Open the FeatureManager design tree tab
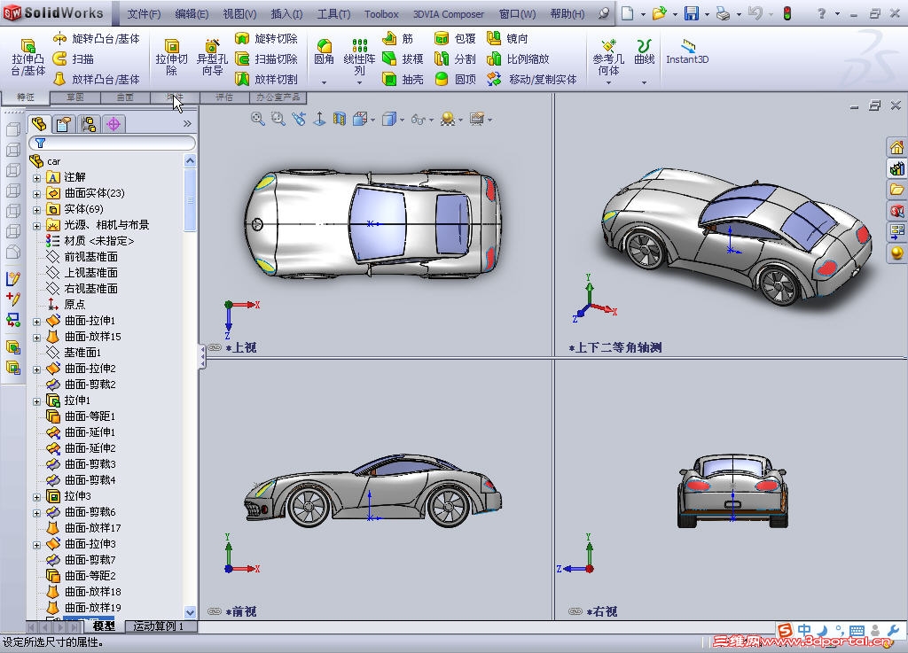 tap(39, 124)
